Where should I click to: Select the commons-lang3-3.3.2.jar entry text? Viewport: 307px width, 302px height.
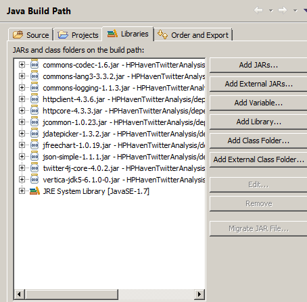[x=124, y=76]
